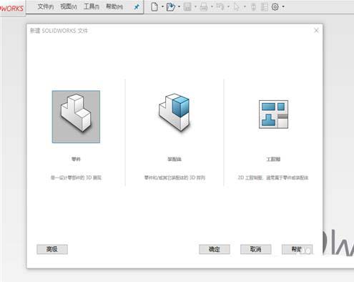Click the Undo toolbar icon
The image size is (354, 282).
tap(220, 6)
